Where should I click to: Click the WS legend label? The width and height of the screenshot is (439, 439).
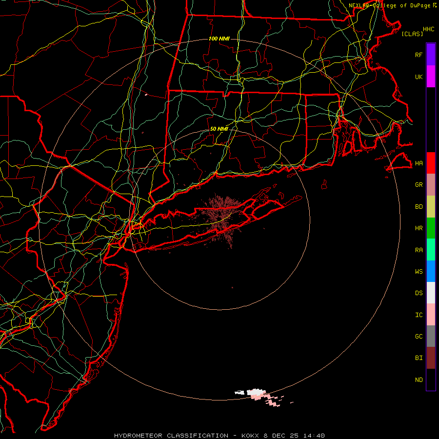(419, 272)
